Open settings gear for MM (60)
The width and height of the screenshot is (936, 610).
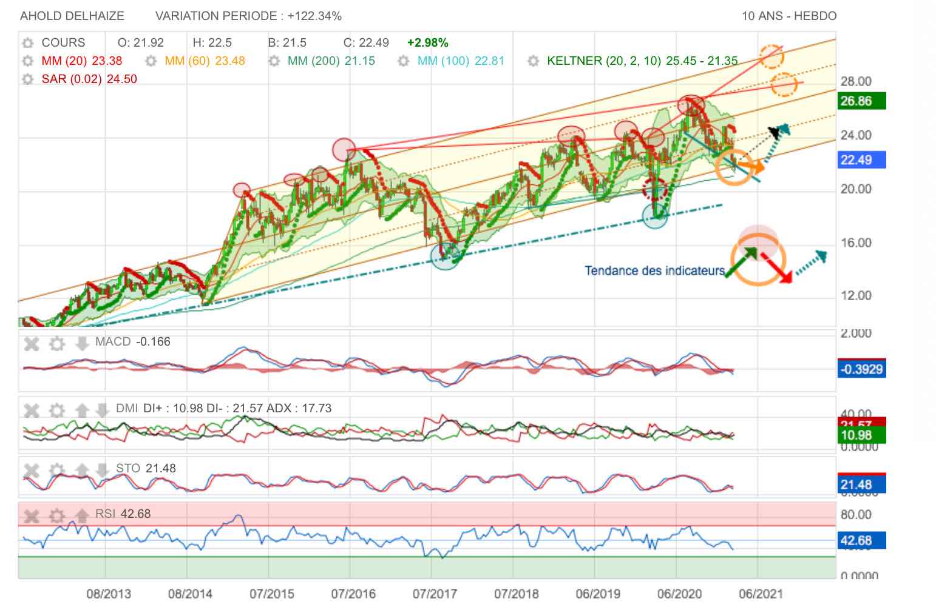coord(151,61)
